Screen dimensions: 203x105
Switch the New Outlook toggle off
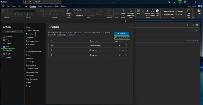[x=200, y=6]
